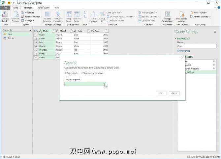Open the Year column filter dropdown
The height and width of the screenshot is (159, 221).
tap(107, 31)
